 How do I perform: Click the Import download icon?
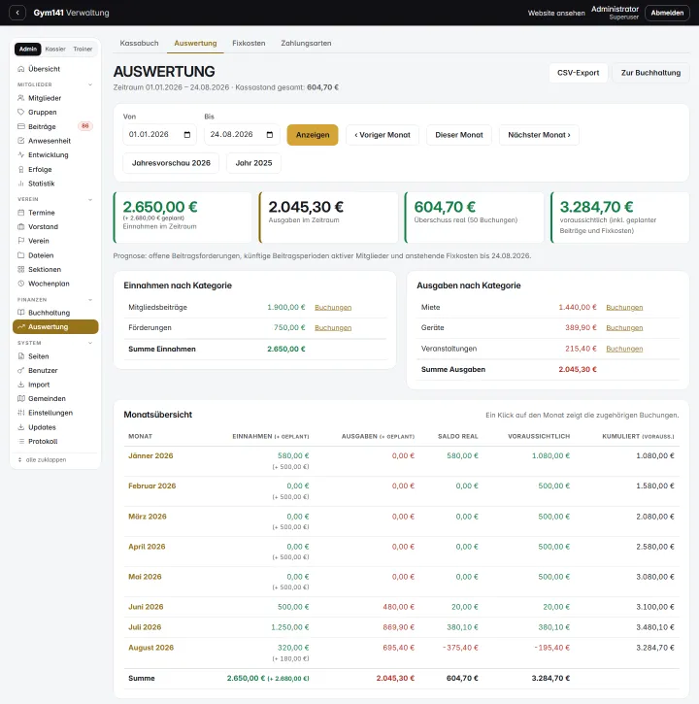pyautogui.click(x=20, y=385)
